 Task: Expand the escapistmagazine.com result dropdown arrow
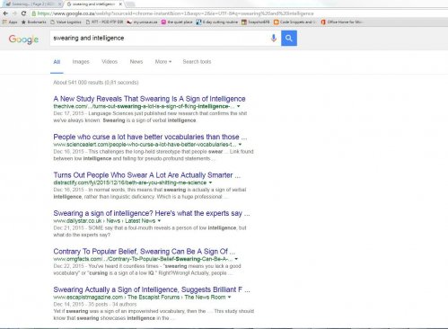(x=229, y=298)
